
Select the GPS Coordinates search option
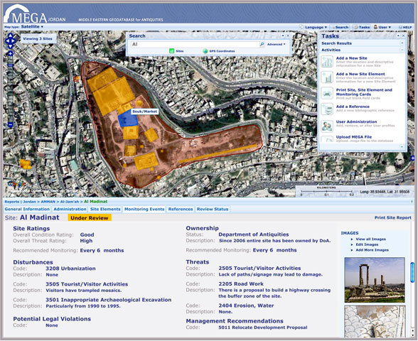(219, 51)
